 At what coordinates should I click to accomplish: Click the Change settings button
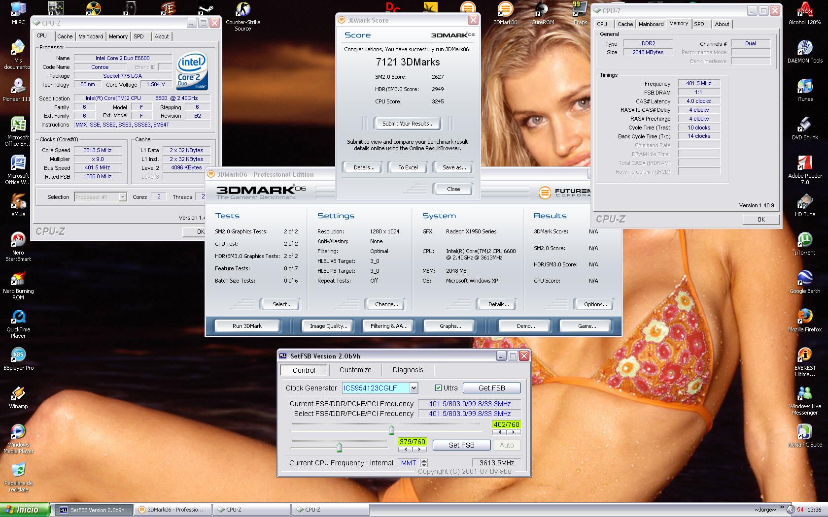tap(386, 304)
